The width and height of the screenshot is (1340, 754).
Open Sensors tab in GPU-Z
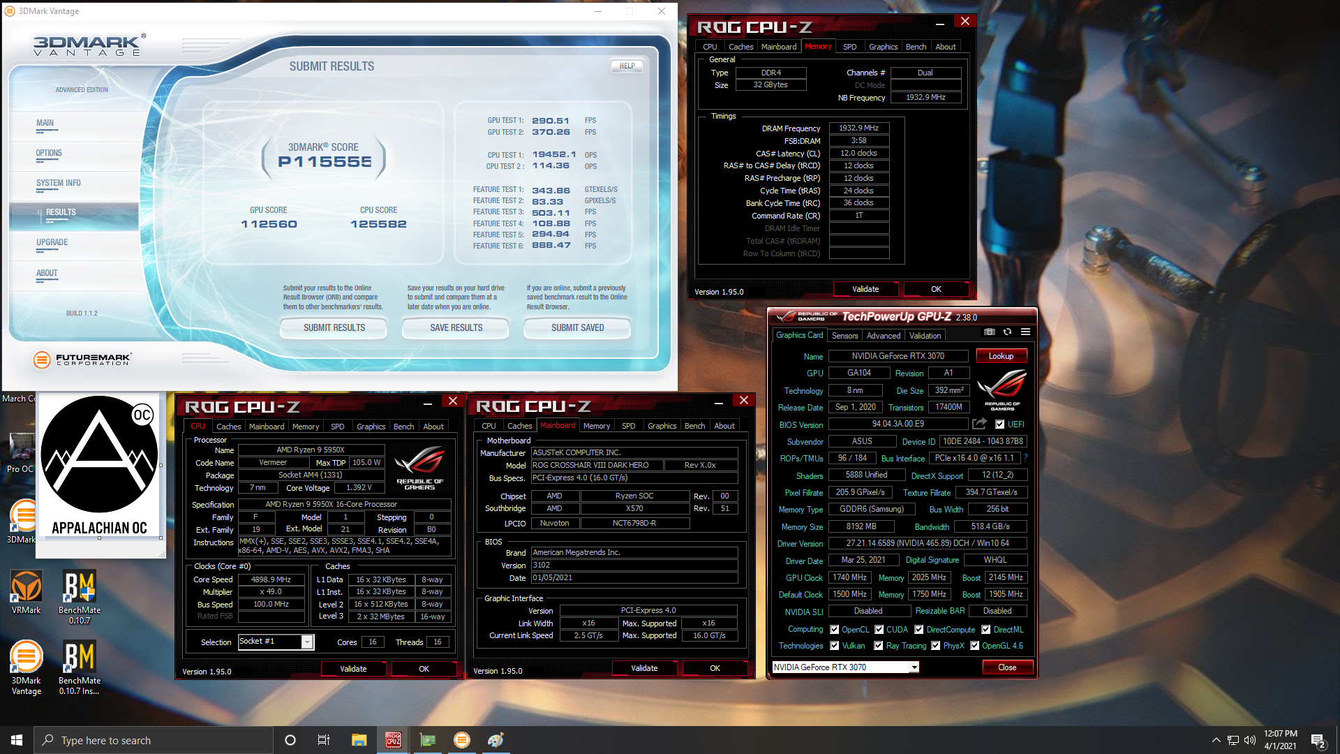(844, 335)
